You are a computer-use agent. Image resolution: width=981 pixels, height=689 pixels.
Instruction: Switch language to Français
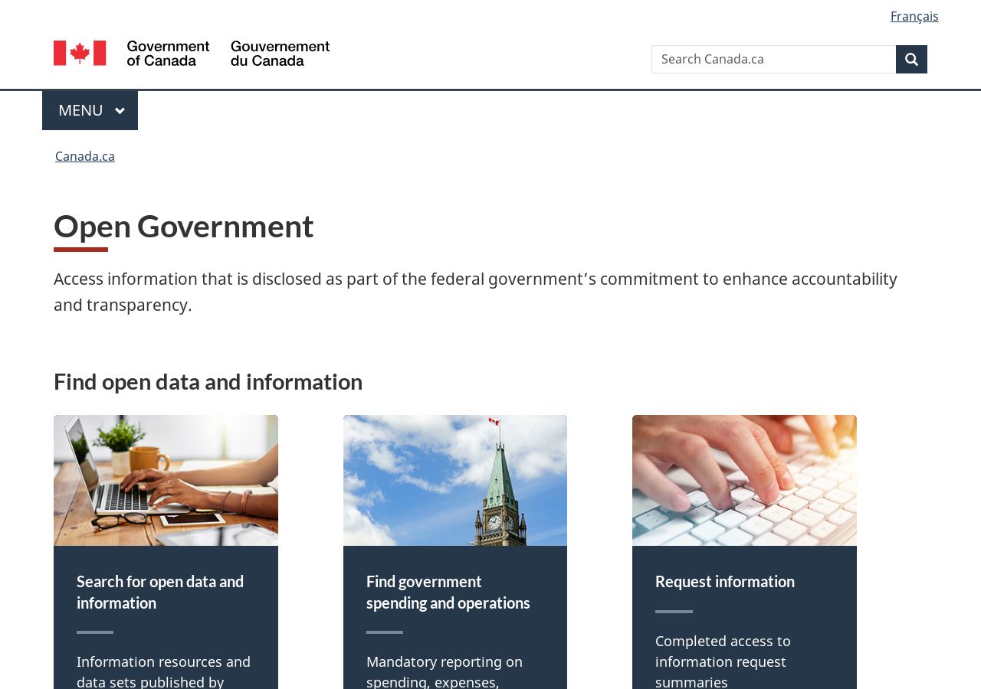(914, 16)
